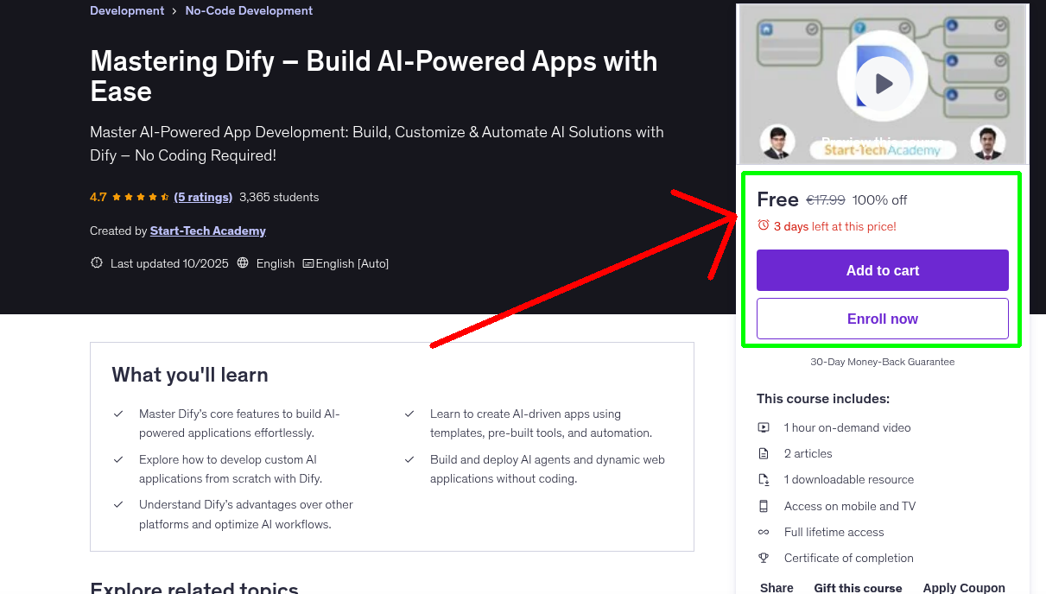1046x594 pixels.
Task: Click the articles document icon
Action: pos(764,453)
